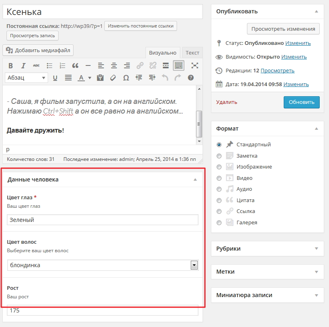Select Цитата post format
This screenshot has width=329, height=327.
pos(219,200)
